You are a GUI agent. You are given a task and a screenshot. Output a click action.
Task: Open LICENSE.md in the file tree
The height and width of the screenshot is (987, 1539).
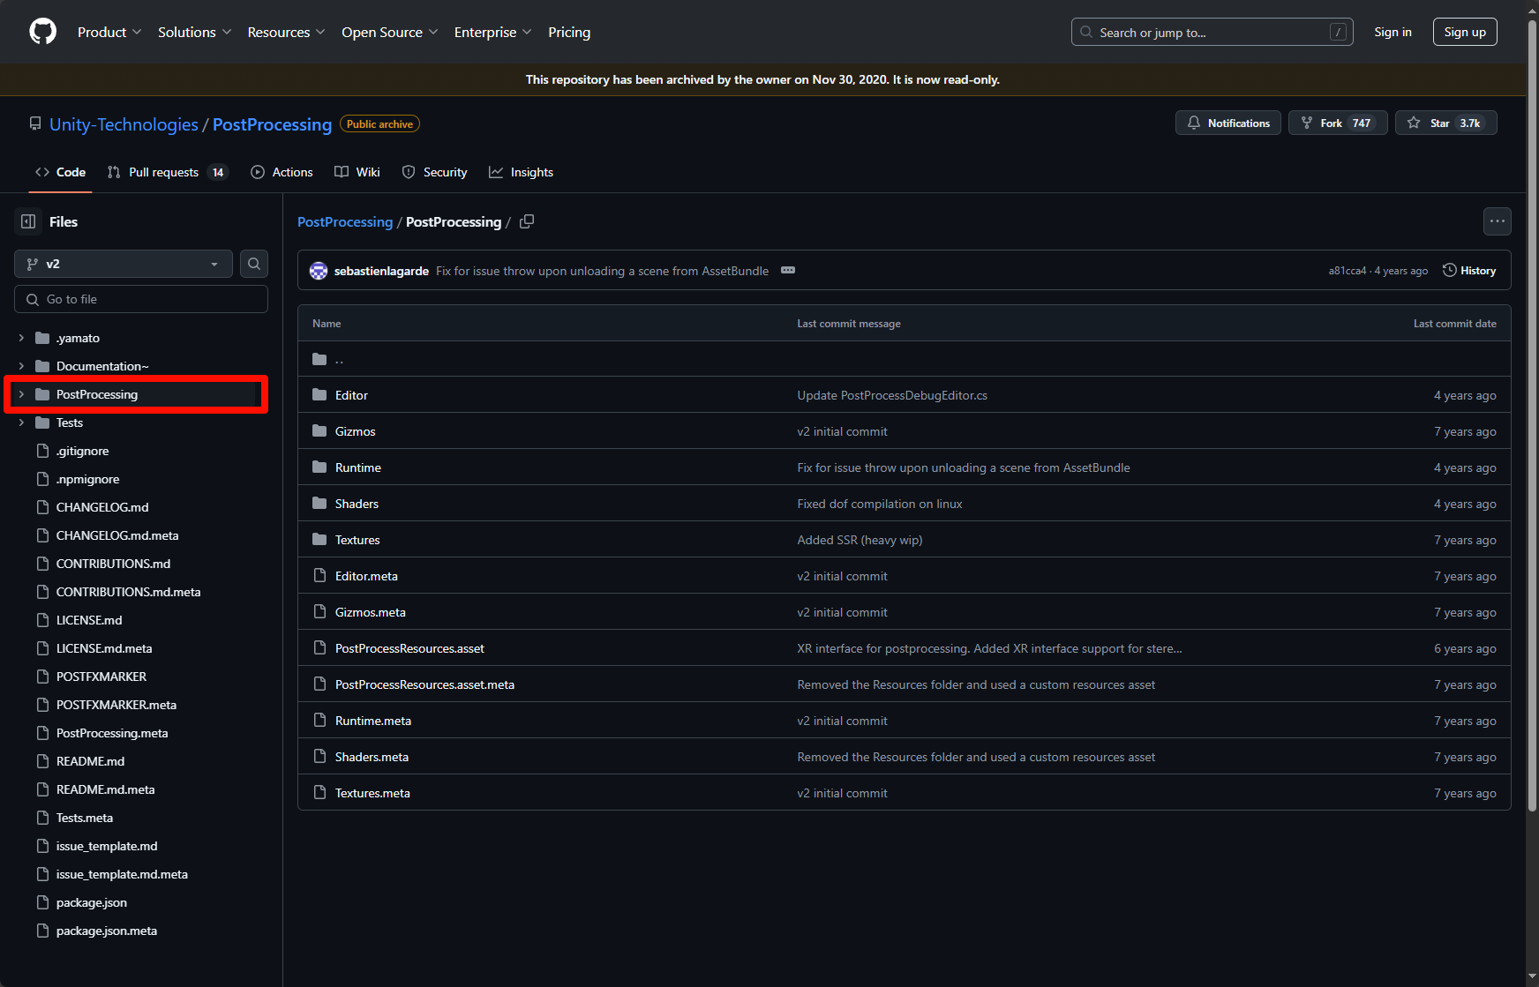(89, 620)
